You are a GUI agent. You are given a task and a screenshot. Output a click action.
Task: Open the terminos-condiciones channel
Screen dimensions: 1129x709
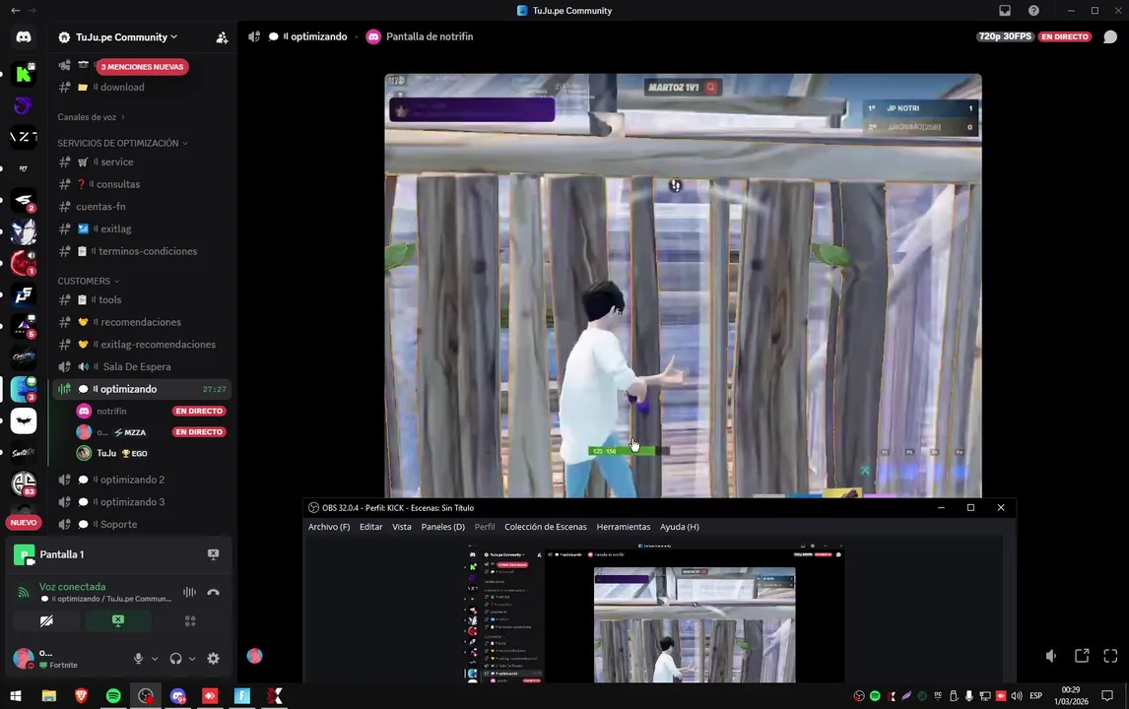(x=141, y=251)
